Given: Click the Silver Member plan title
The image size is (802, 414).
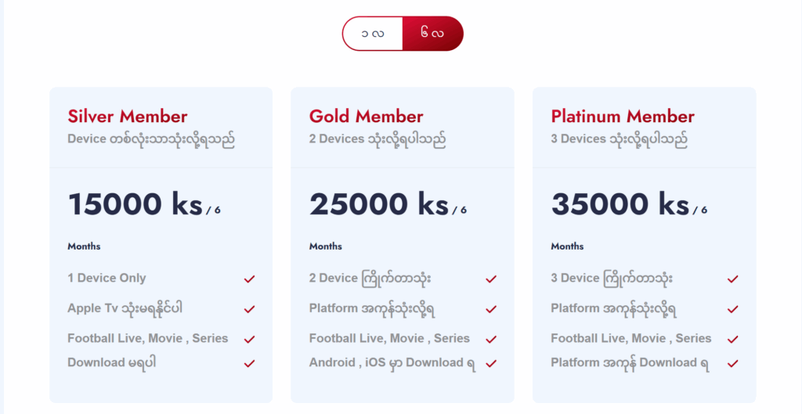Looking at the screenshot, I should pyautogui.click(x=128, y=117).
